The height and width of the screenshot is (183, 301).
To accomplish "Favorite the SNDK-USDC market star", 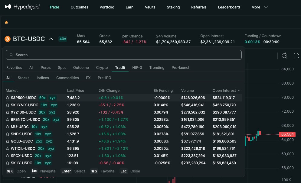I will [8, 134].
